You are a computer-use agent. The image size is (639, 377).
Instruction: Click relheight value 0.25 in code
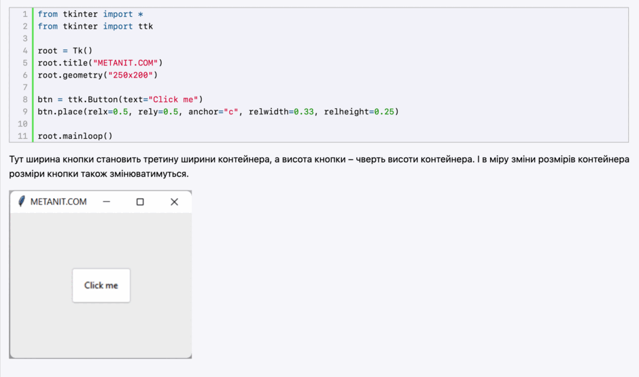click(x=384, y=112)
